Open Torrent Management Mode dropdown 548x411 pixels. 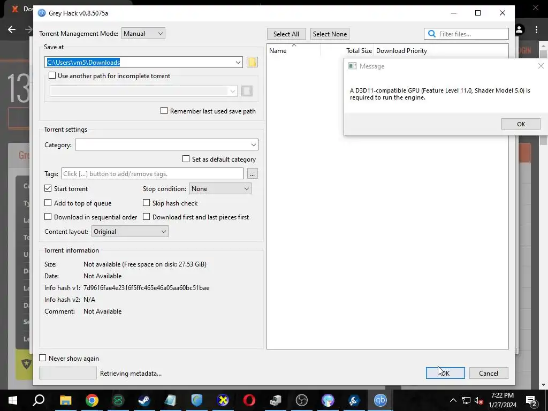point(143,34)
